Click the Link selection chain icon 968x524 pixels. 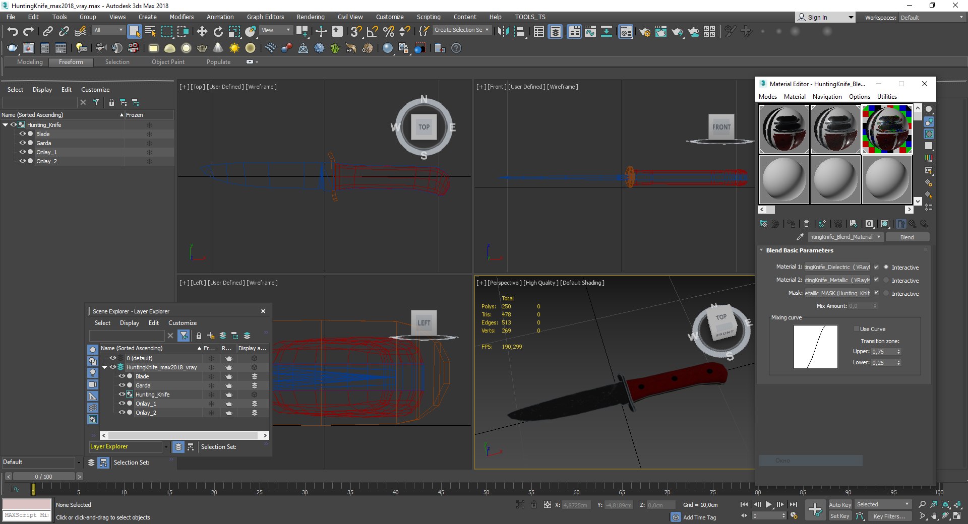point(48,32)
